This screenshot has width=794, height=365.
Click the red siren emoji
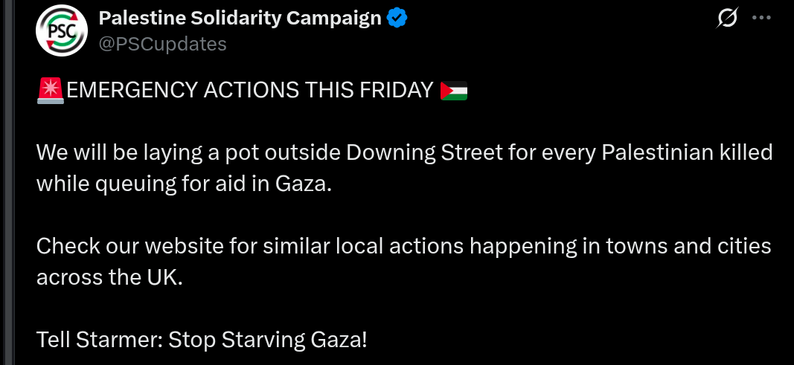tap(50, 91)
